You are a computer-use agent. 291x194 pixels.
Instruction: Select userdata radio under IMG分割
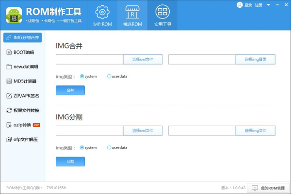pyautogui.click(x=109, y=147)
